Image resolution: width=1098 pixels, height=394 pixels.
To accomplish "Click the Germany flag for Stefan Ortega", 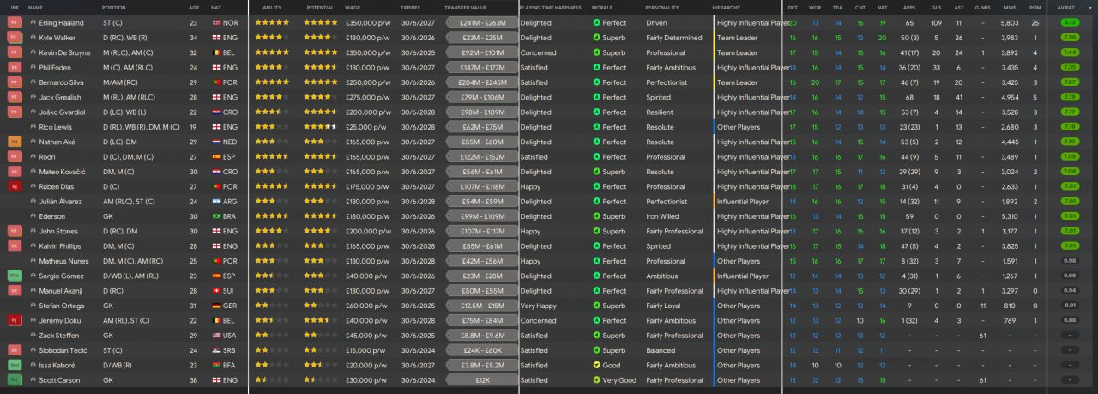I will tap(215, 306).
